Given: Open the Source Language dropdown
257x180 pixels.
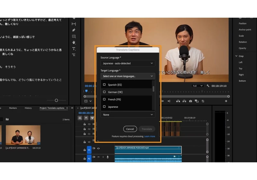Looking at the screenshot, I should click(128, 63).
